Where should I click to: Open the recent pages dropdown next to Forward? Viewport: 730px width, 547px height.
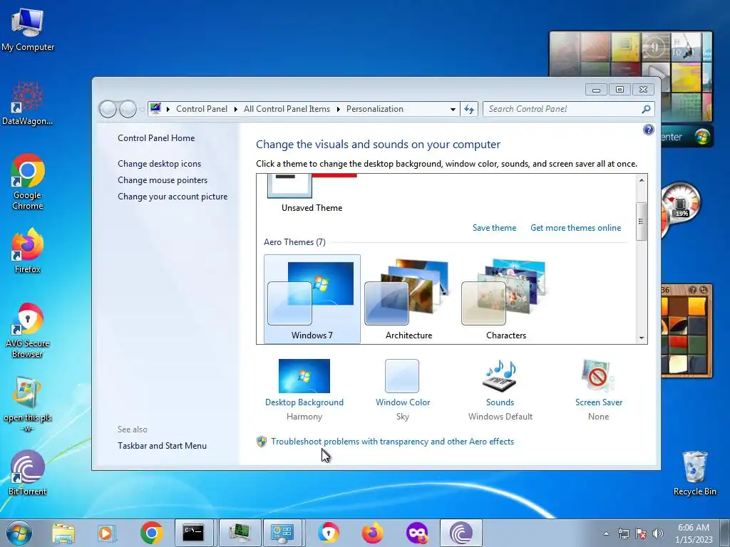[142, 110]
